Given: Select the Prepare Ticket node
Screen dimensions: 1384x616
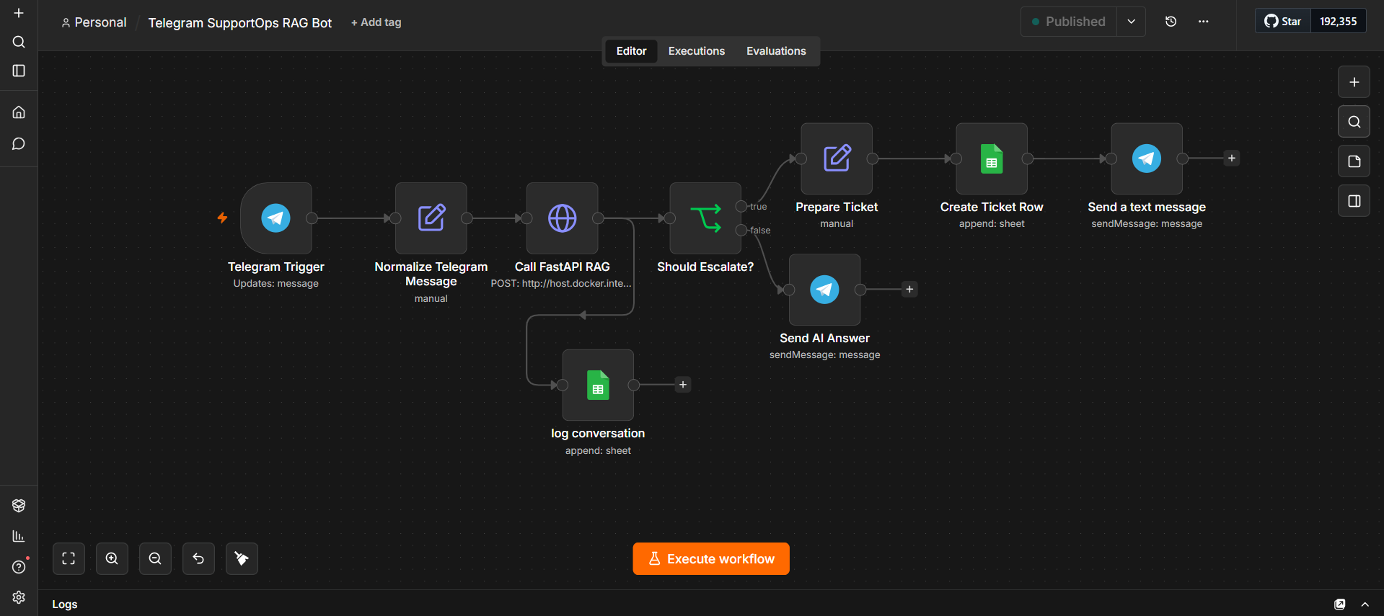Looking at the screenshot, I should coord(837,159).
